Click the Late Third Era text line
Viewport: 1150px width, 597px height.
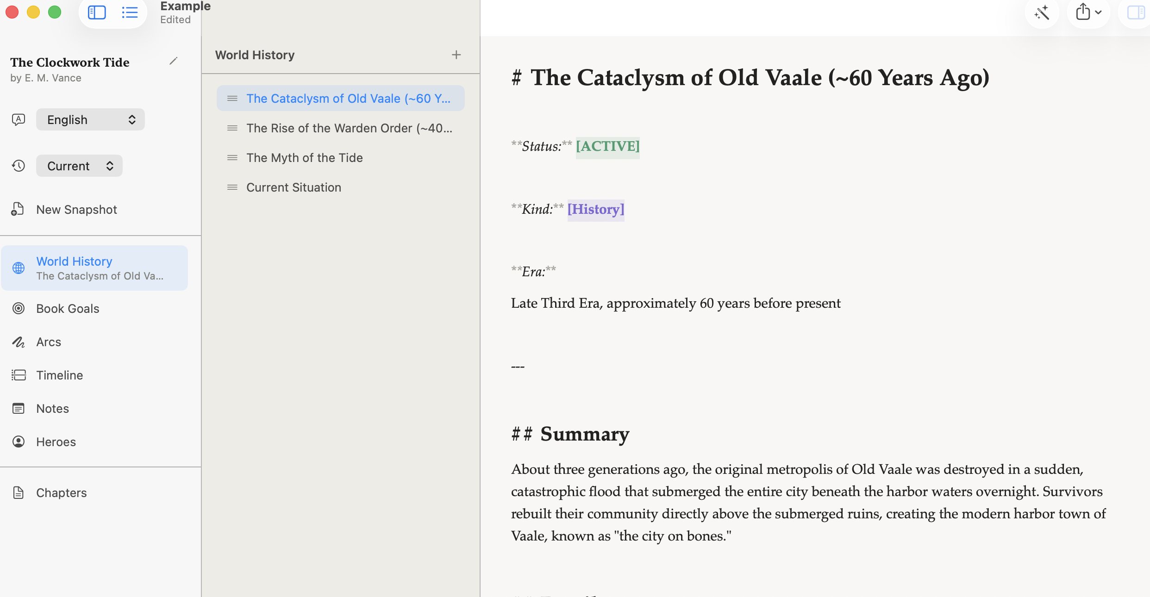pos(675,303)
